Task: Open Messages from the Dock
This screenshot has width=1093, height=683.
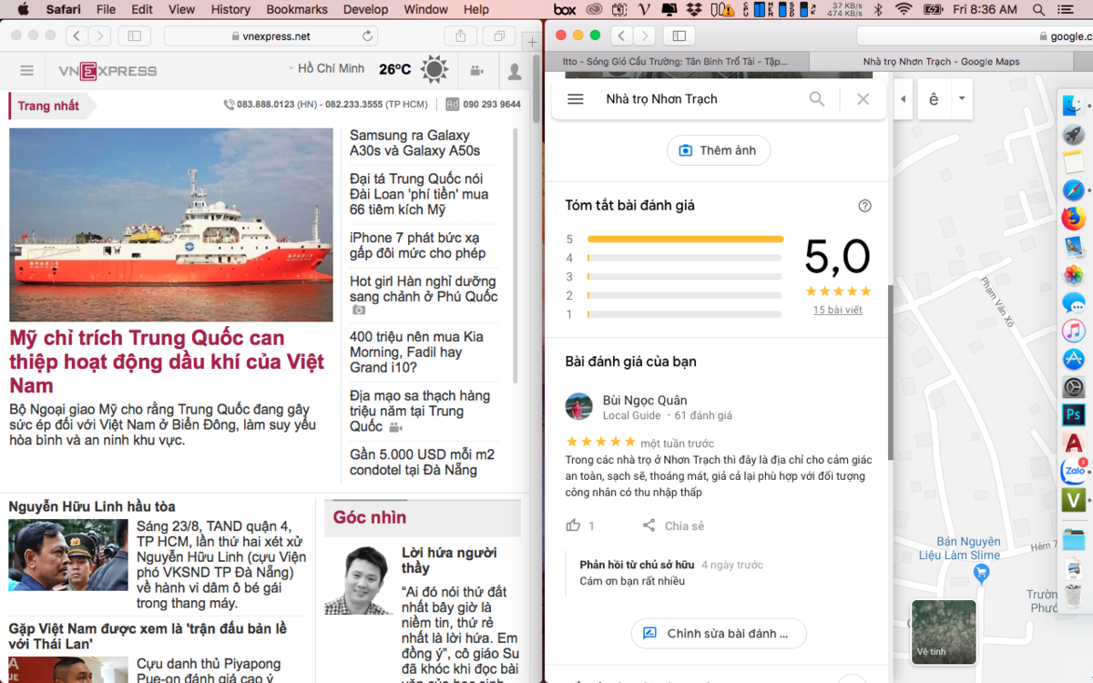Action: tap(1073, 303)
